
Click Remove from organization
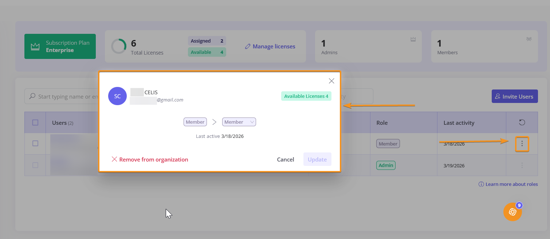(150, 159)
